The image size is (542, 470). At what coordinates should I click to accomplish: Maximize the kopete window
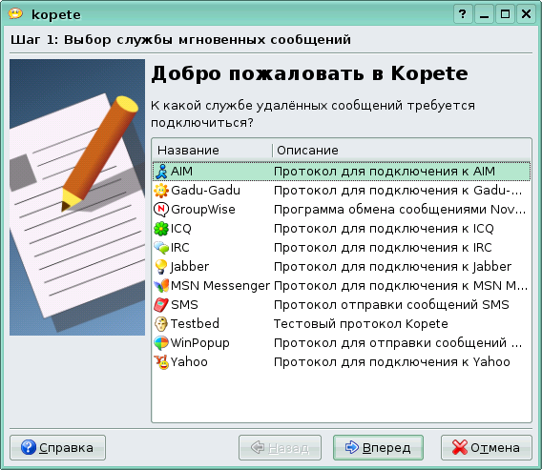click(x=505, y=14)
